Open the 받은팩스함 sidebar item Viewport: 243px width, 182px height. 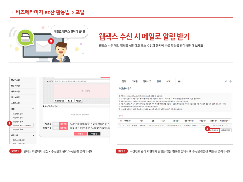click(15, 86)
